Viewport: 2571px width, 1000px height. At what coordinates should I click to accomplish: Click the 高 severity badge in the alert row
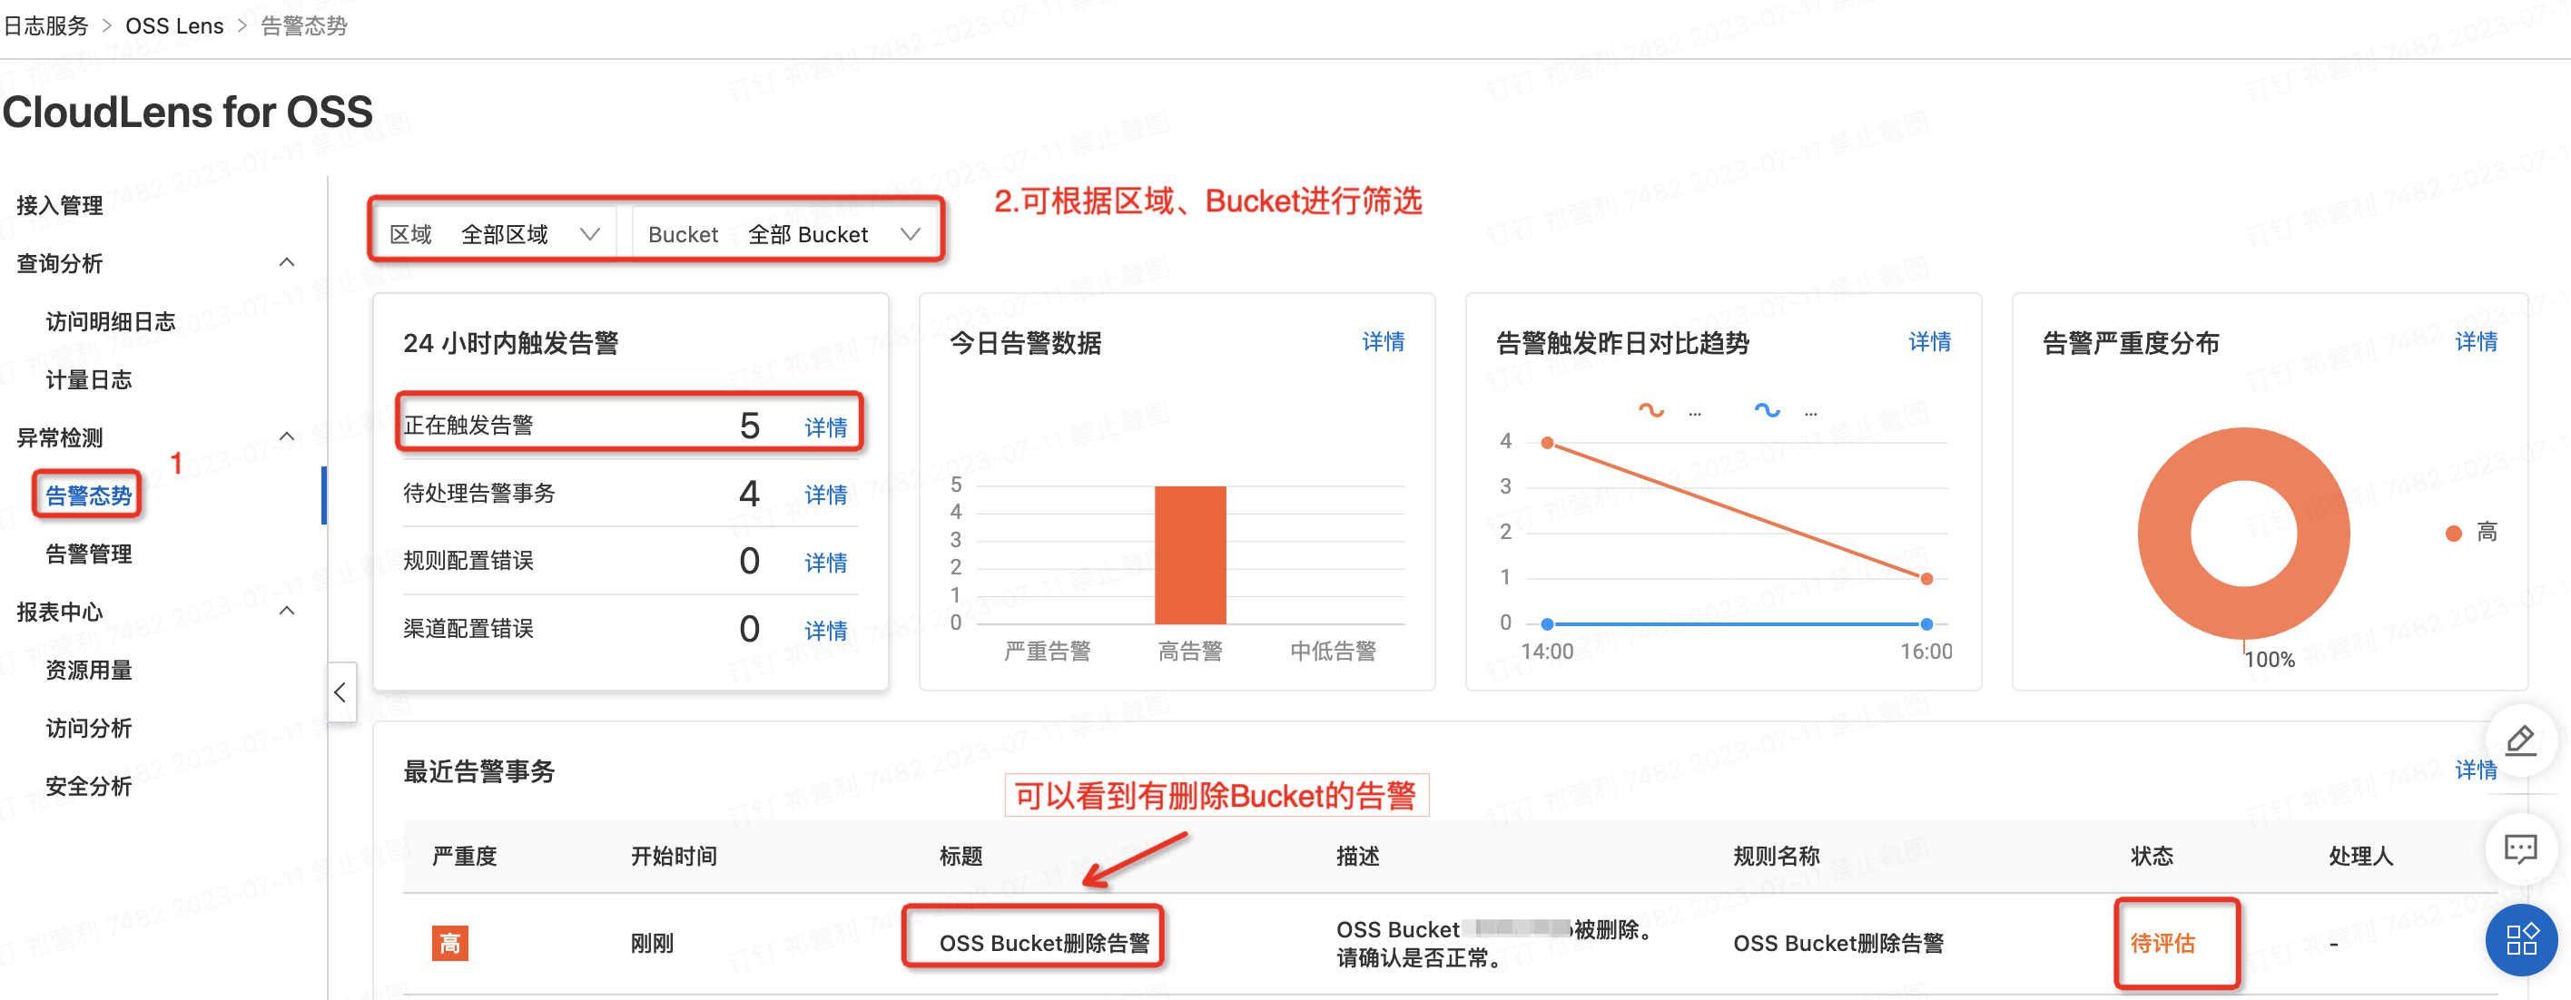[450, 942]
